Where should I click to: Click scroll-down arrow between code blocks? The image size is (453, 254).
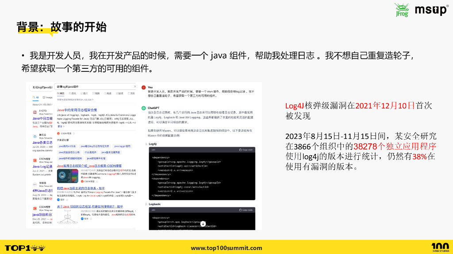click(x=203, y=223)
